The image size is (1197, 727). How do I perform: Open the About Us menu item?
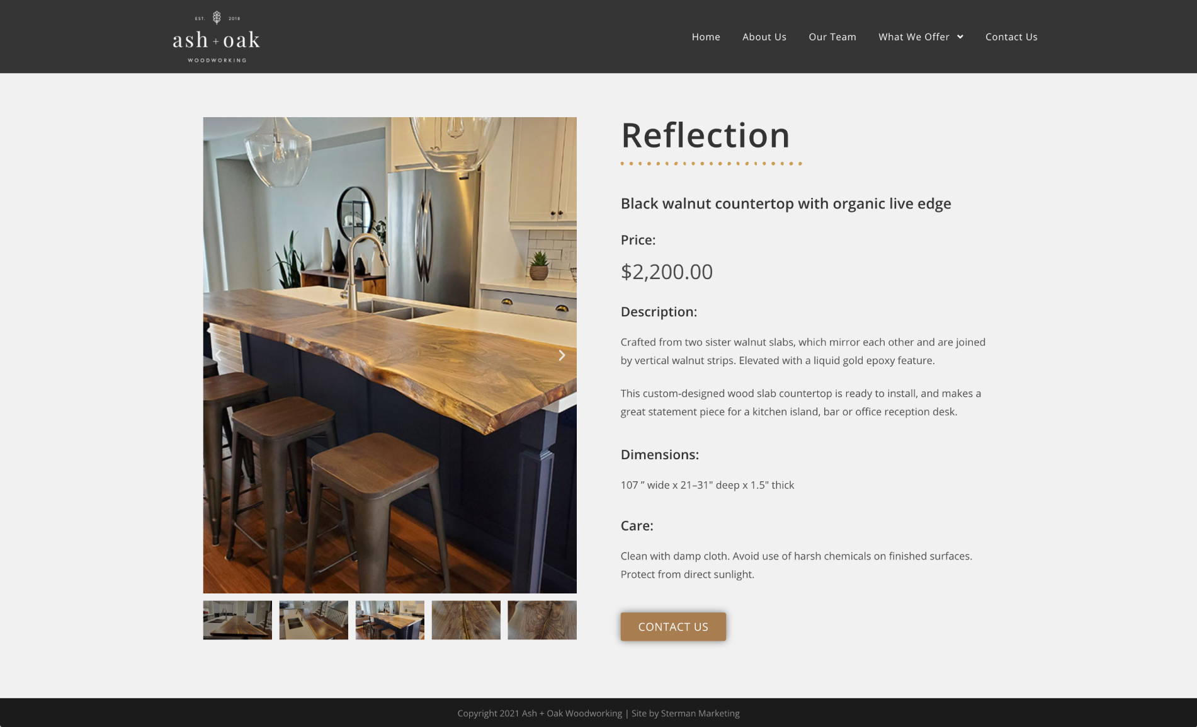764,37
